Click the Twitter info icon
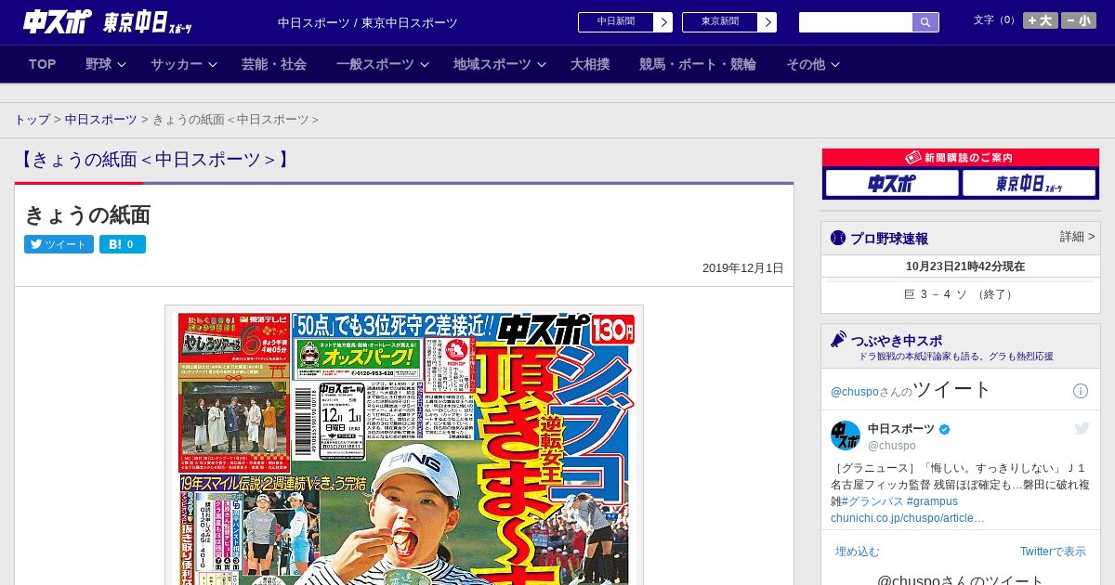1115x585 pixels. 1081,391
